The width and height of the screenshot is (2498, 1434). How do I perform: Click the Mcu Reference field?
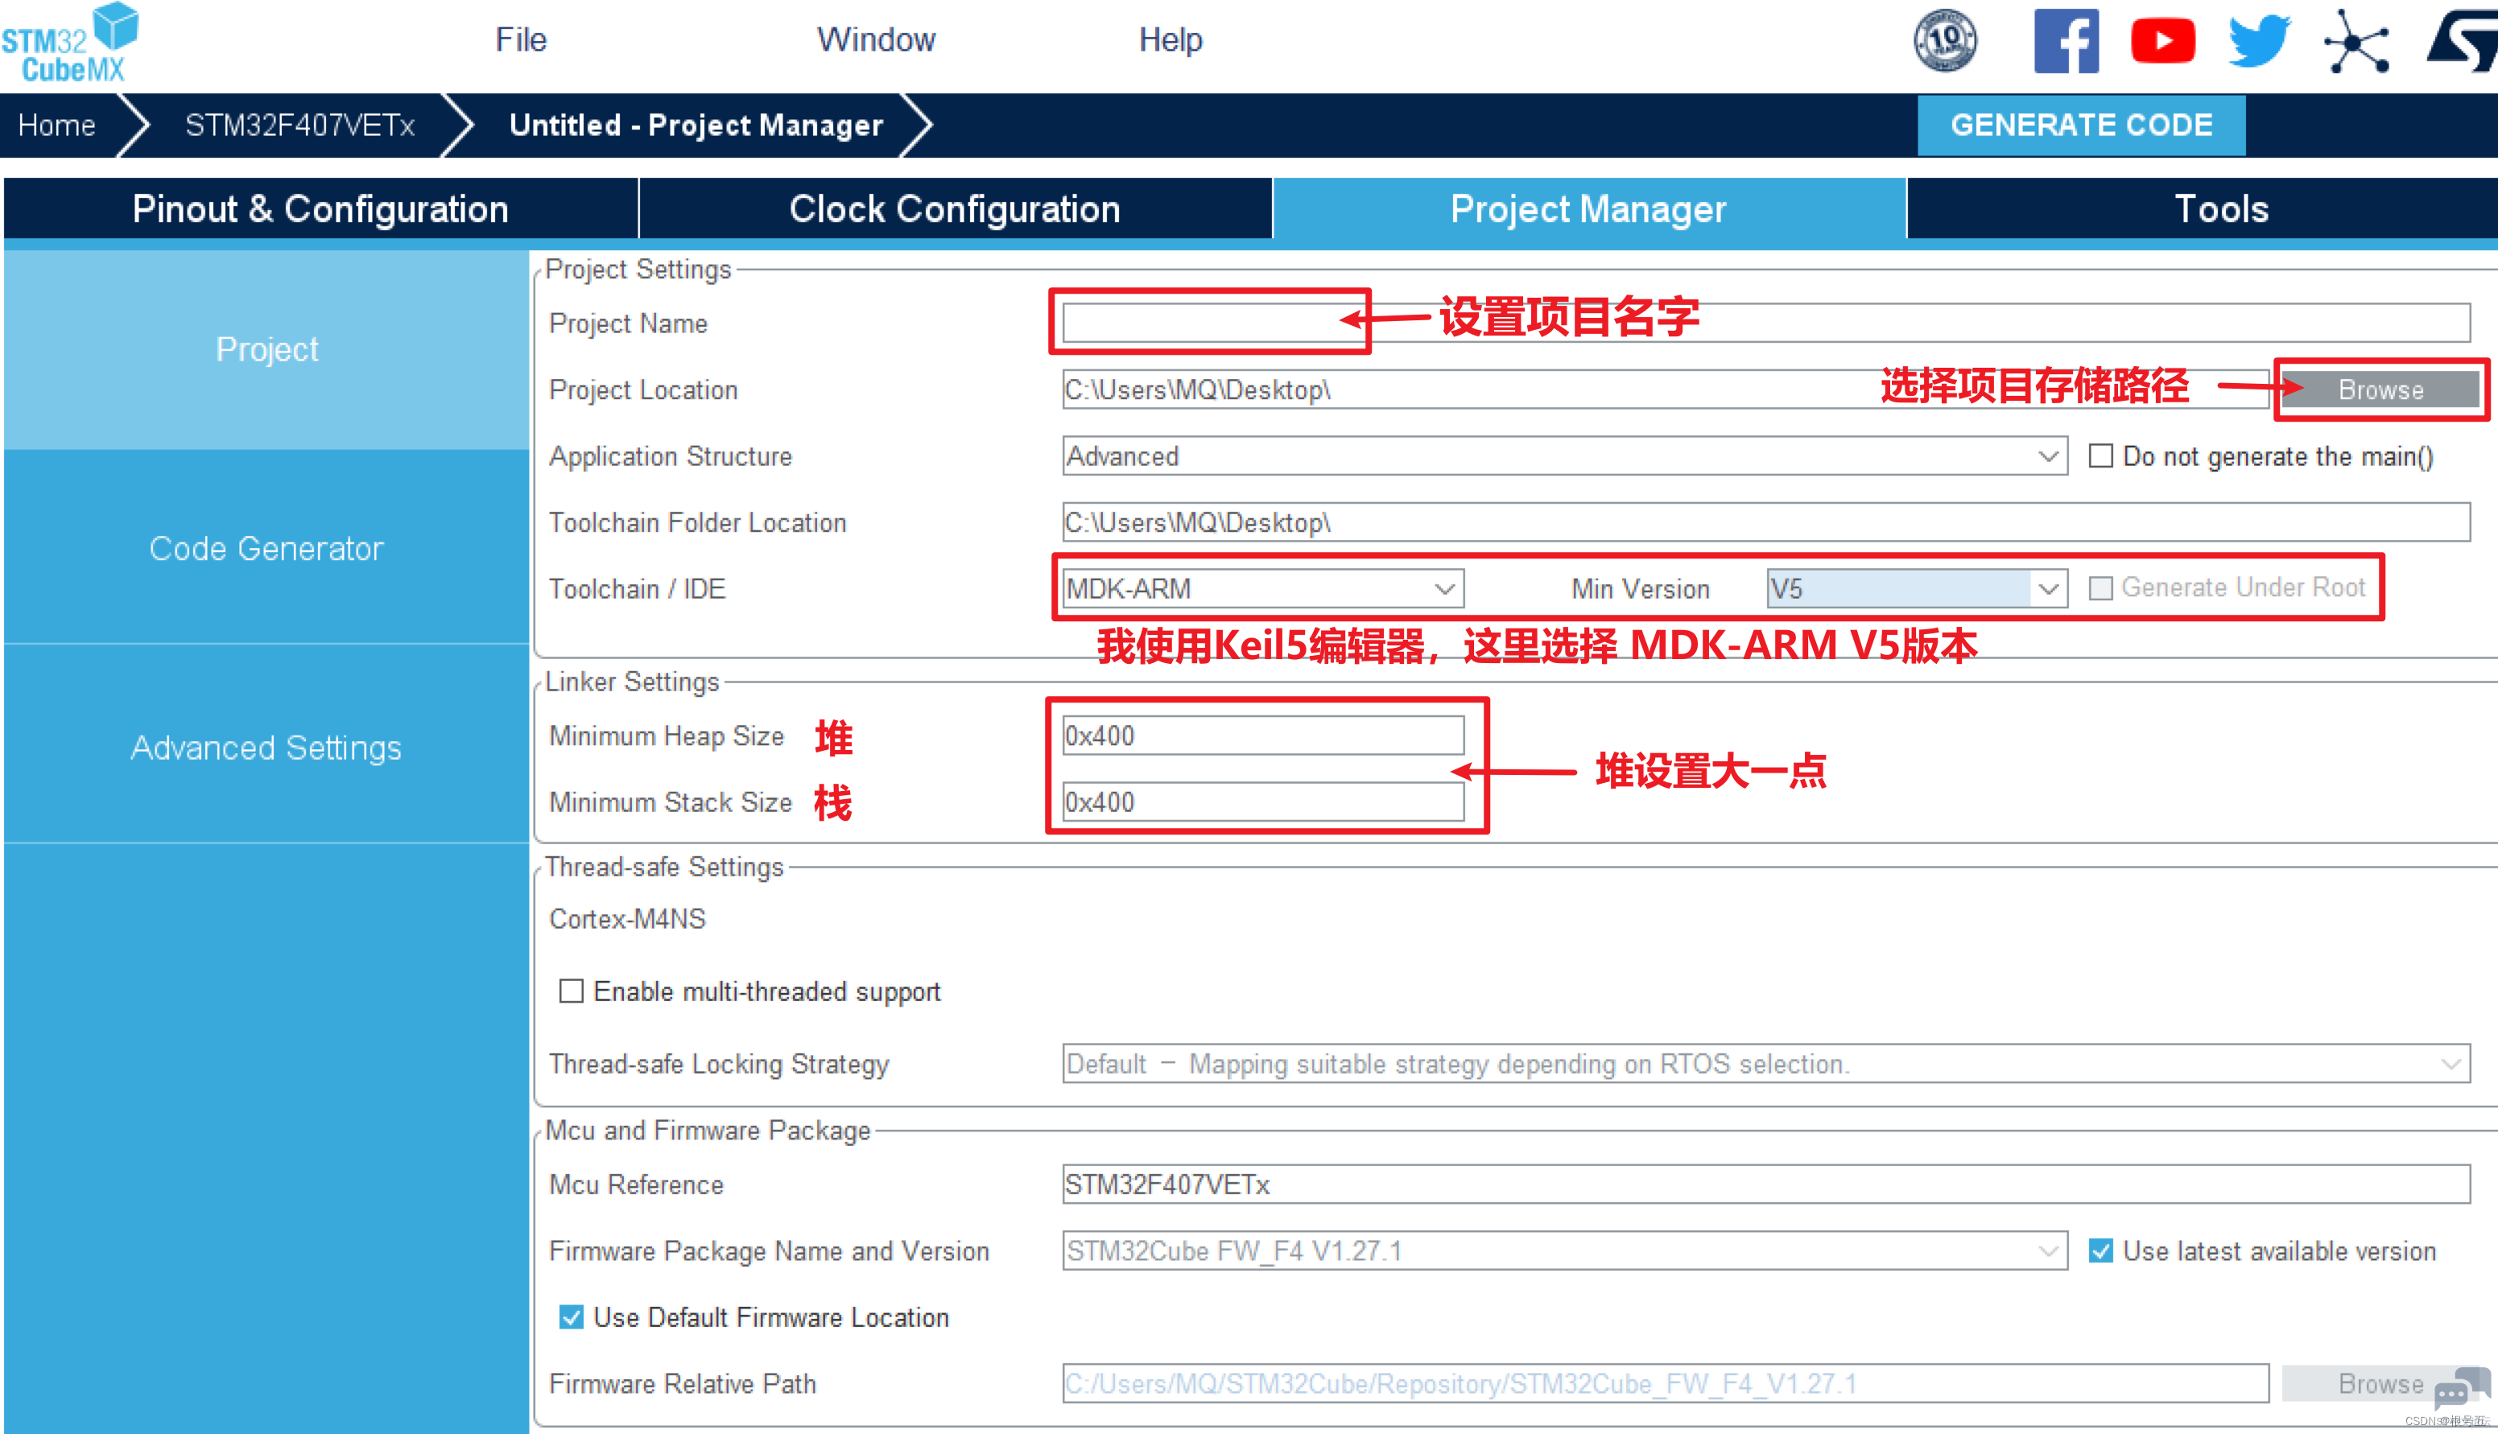[x=1766, y=1184]
